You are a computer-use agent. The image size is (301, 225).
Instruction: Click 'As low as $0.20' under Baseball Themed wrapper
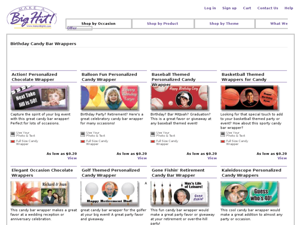pyautogui.click(x=202, y=154)
